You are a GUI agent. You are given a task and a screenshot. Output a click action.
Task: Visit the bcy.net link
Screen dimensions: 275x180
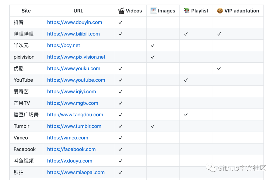coord(63,45)
